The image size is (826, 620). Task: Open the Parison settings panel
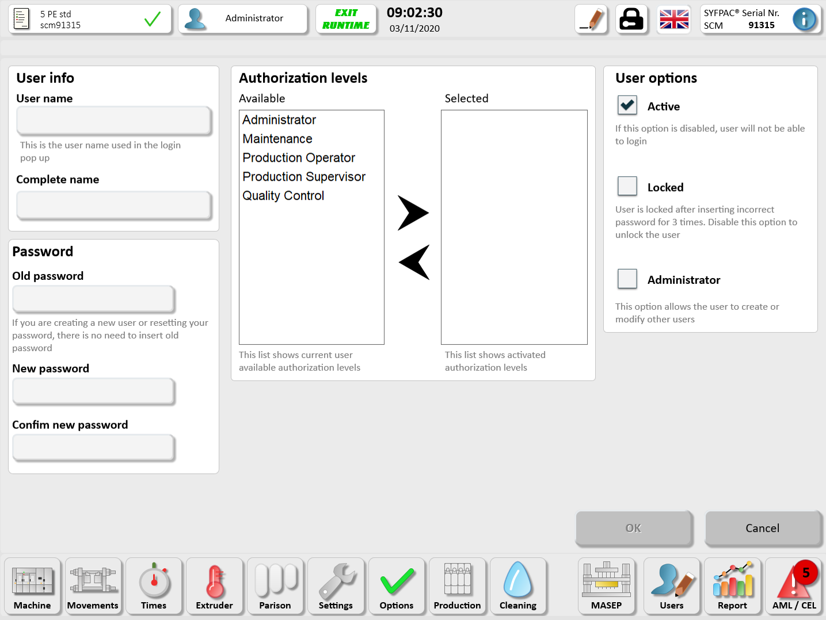point(276,585)
